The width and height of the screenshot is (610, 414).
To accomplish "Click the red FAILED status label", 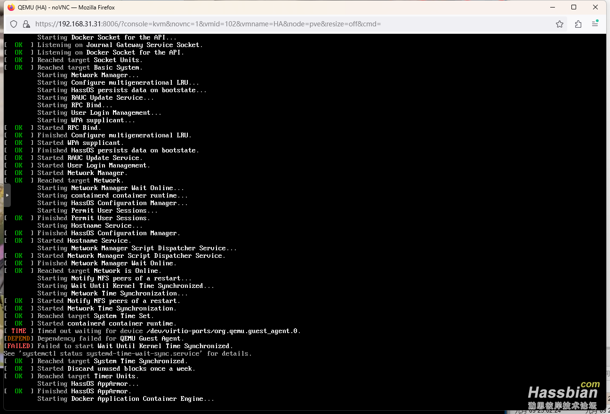I will (x=19, y=346).
